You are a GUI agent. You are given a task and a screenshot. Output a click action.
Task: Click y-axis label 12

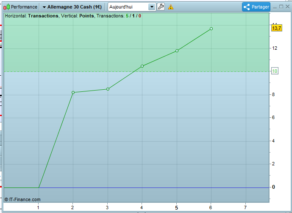coord(275,48)
